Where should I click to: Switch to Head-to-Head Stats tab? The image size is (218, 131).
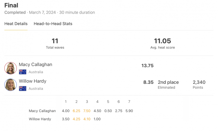coord(53,24)
